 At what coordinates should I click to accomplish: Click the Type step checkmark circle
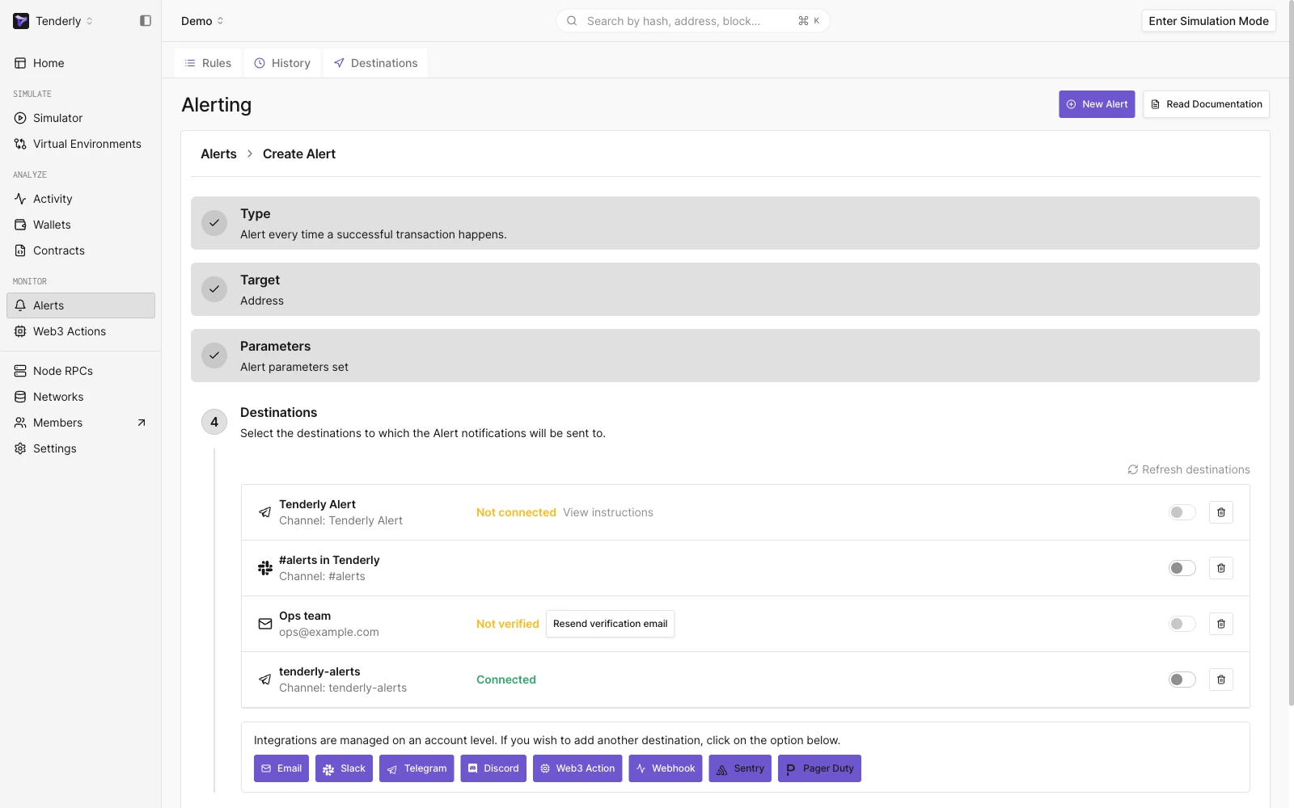[214, 223]
